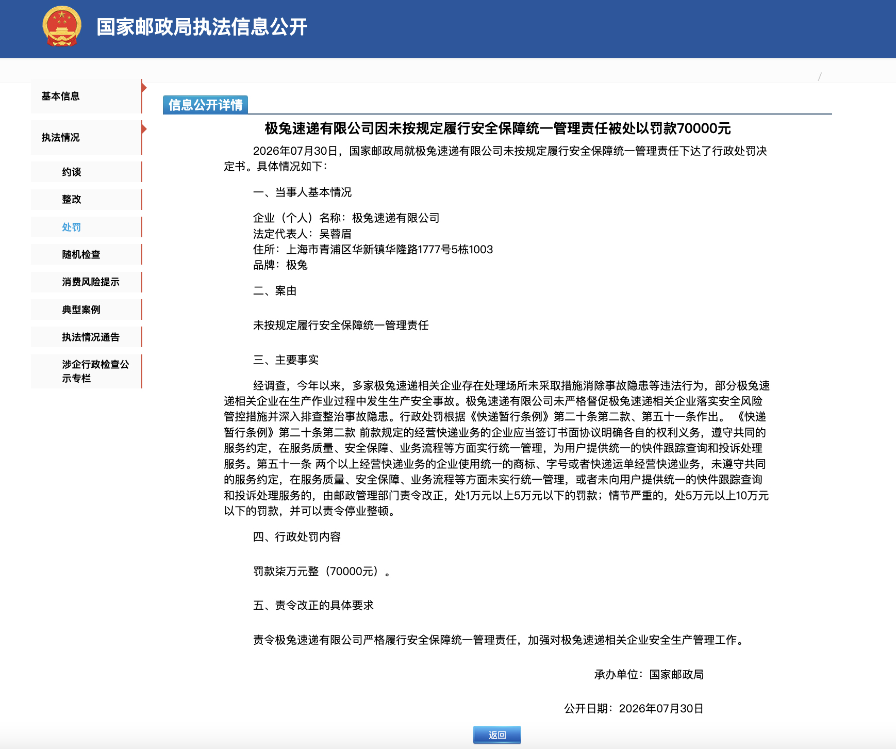
Task: Go to 随机检查 in sidebar
Action: (x=86, y=254)
